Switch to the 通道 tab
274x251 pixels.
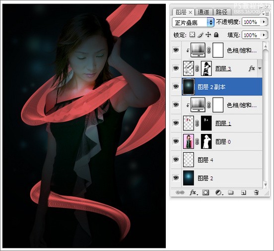[x=204, y=12]
